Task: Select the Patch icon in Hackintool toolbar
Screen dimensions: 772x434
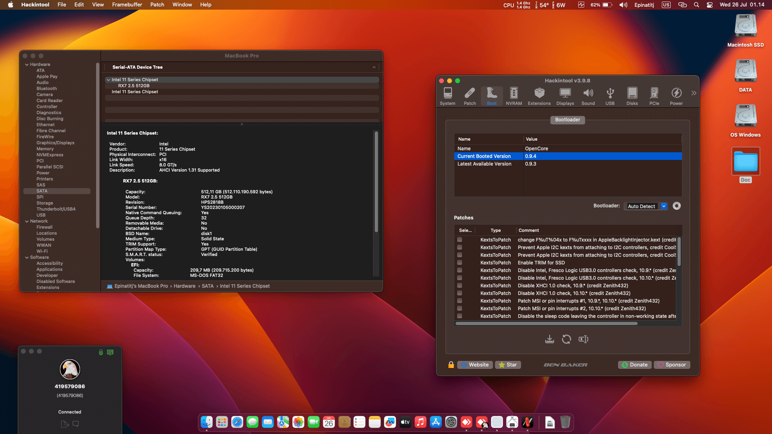Action: pos(469,96)
